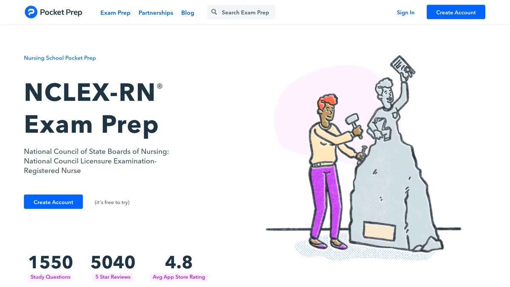Click the sculptor illustration image

click(x=363, y=157)
